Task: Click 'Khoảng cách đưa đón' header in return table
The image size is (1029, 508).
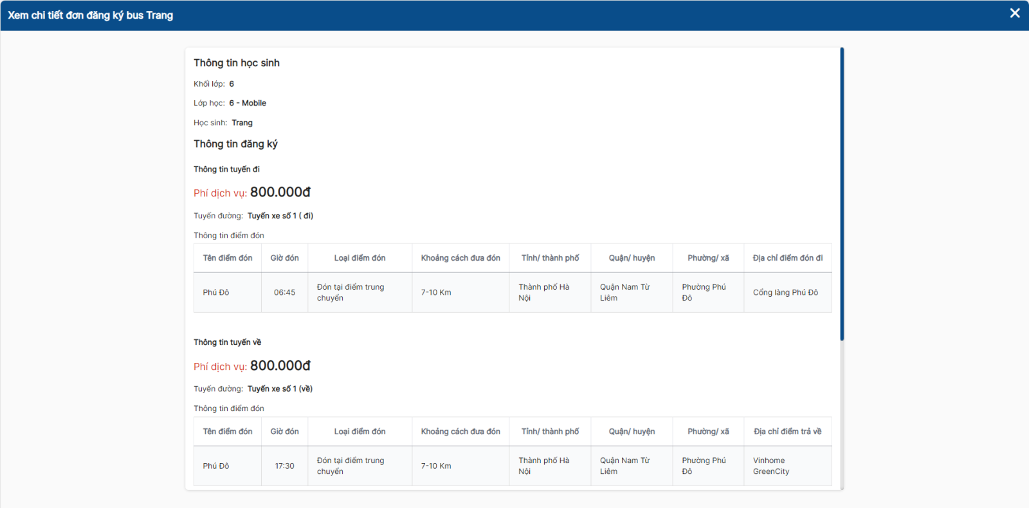Action: pyautogui.click(x=460, y=432)
